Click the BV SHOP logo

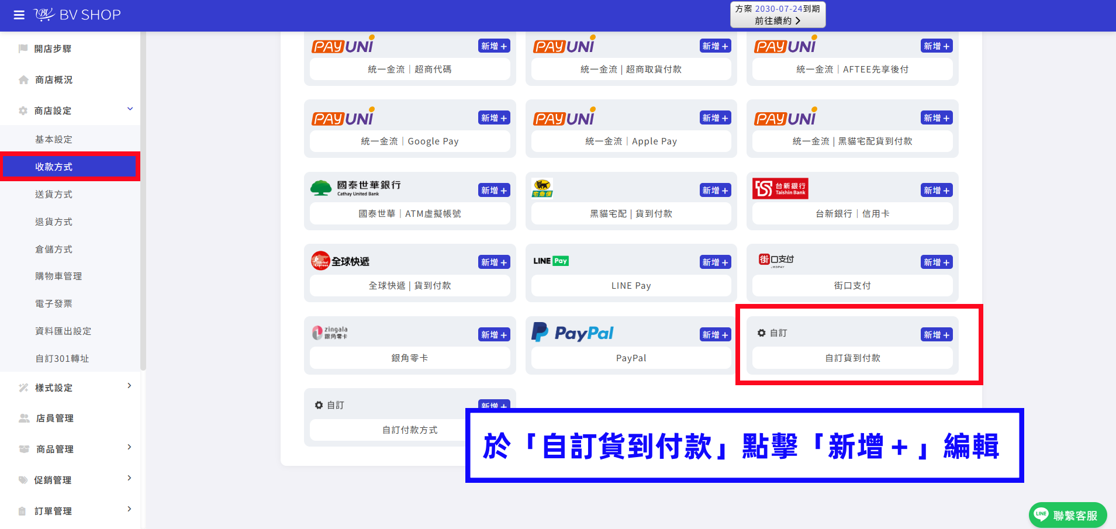pyautogui.click(x=77, y=15)
